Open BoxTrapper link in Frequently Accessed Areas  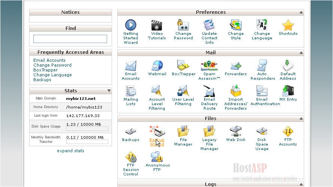tap(45, 70)
